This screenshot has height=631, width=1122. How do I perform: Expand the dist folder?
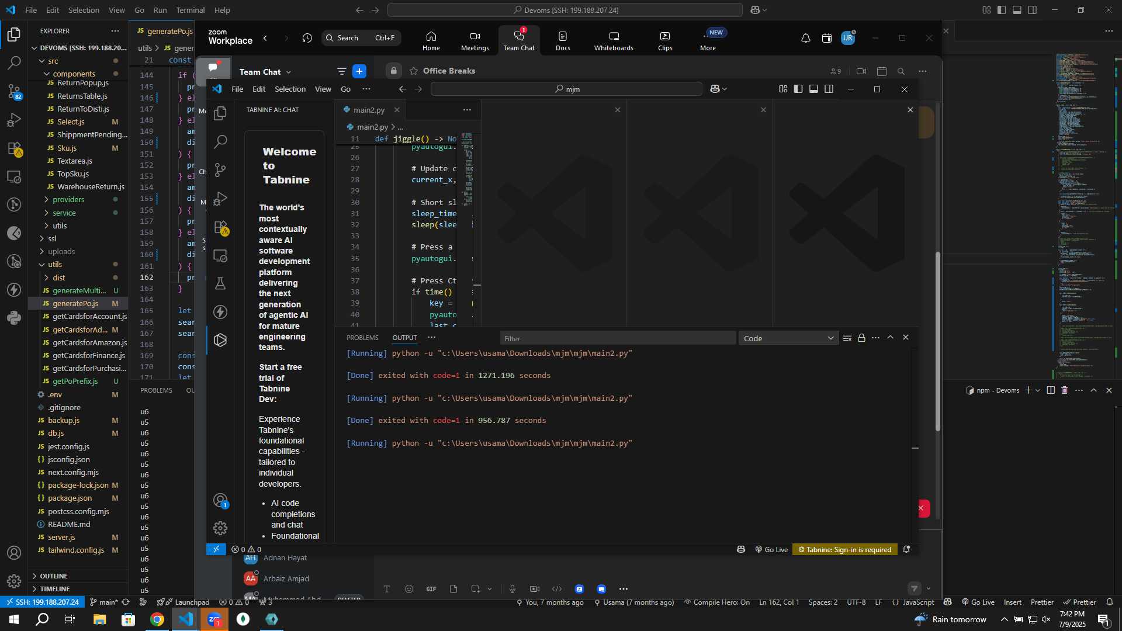click(x=59, y=278)
